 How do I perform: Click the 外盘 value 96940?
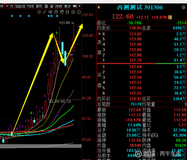click(135, 145)
